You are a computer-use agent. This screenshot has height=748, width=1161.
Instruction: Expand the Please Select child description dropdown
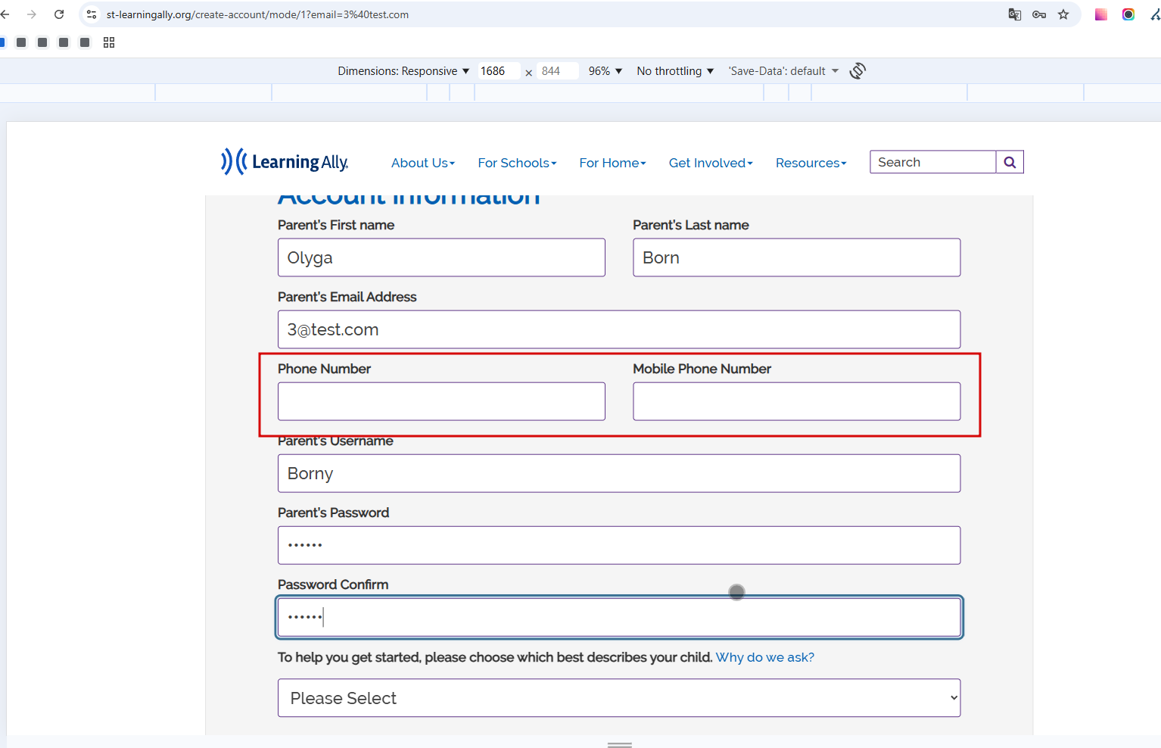coord(619,698)
